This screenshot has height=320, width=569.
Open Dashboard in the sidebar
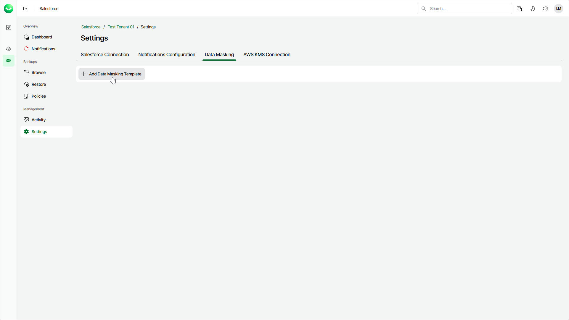pos(42,37)
